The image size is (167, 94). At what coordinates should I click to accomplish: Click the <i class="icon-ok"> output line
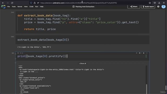[30, 88]
